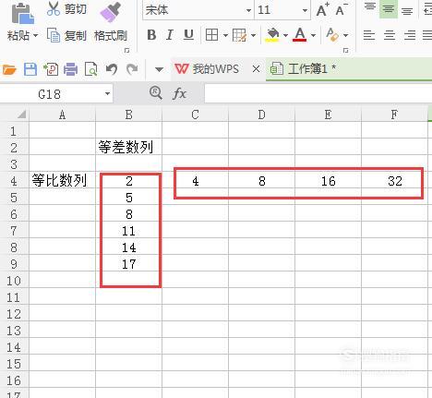
Task: Select row 10 header
Action: tap(14, 281)
